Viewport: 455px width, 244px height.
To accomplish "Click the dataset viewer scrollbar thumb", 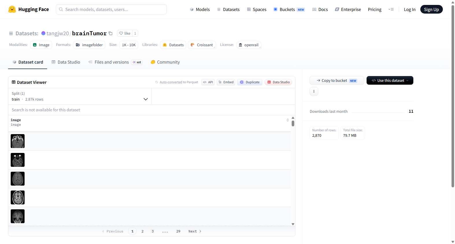I will [x=293, y=123].
